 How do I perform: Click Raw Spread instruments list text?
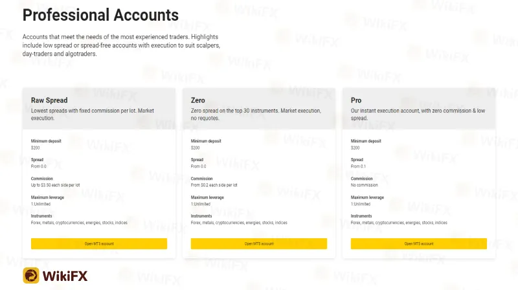coord(79,223)
